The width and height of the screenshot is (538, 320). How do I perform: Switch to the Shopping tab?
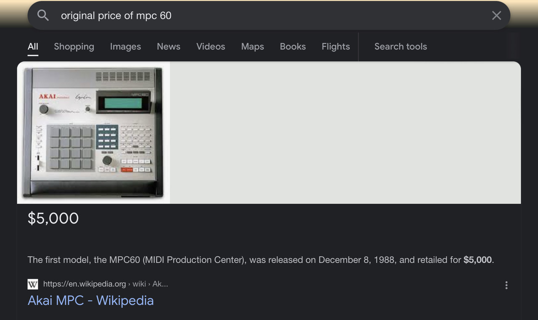click(x=74, y=47)
